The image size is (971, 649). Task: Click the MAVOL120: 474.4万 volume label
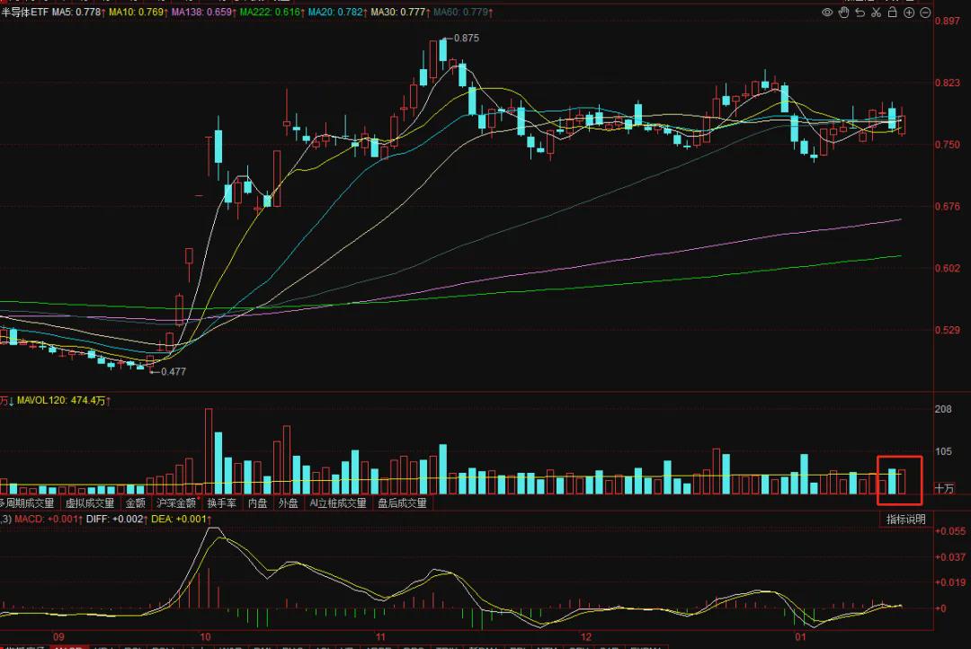[64, 401]
